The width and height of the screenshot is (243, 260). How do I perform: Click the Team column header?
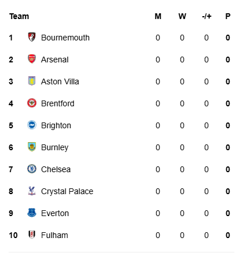pyautogui.click(x=19, y=16)
